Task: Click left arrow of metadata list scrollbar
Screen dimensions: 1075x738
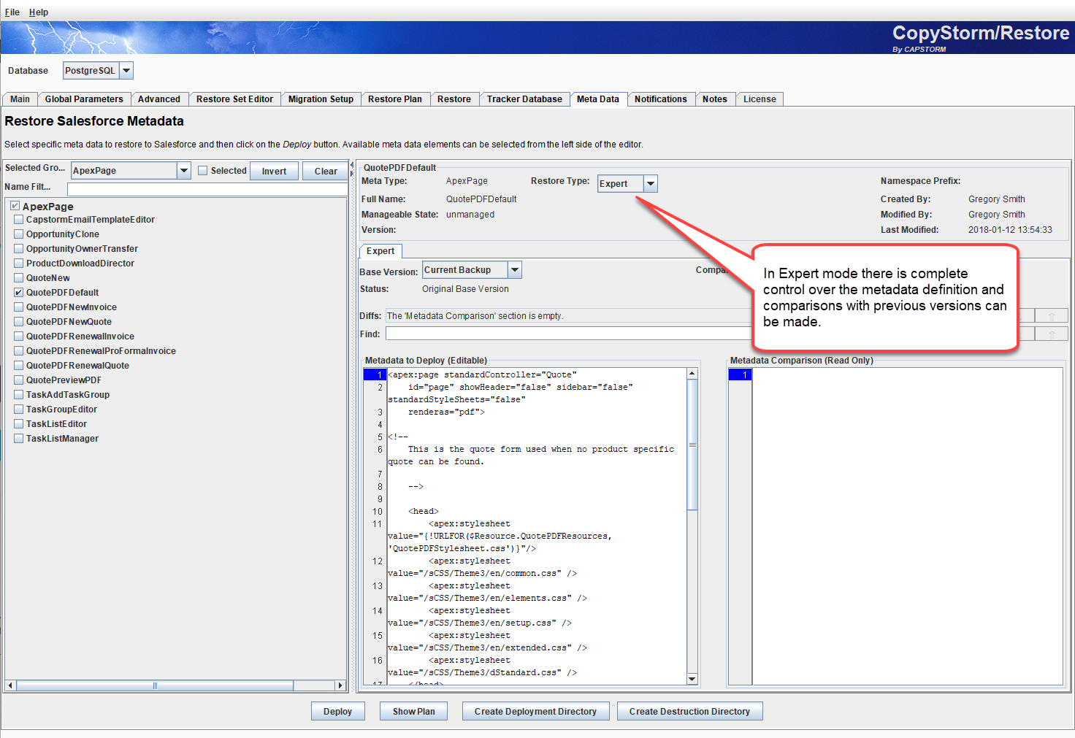Action: [10, 685]
